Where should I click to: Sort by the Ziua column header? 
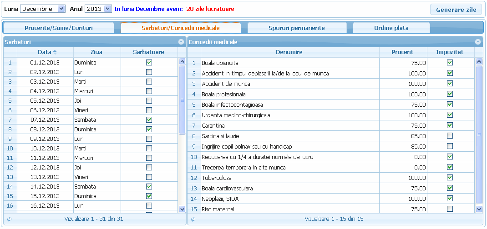[97, 52]
